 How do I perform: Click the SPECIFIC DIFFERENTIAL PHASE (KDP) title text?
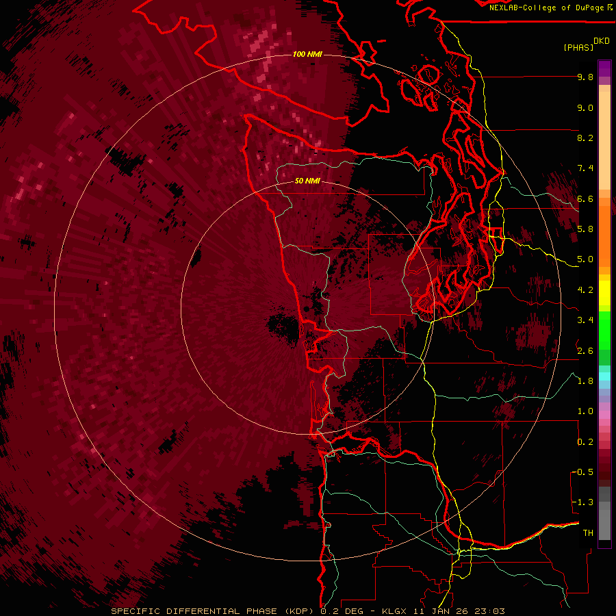click(x=213, y=611)
